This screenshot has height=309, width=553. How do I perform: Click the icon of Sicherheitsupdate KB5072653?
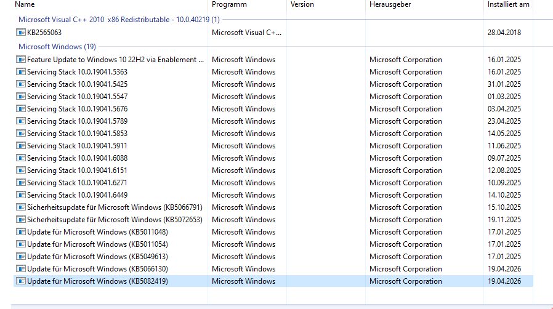click(21, 220)
